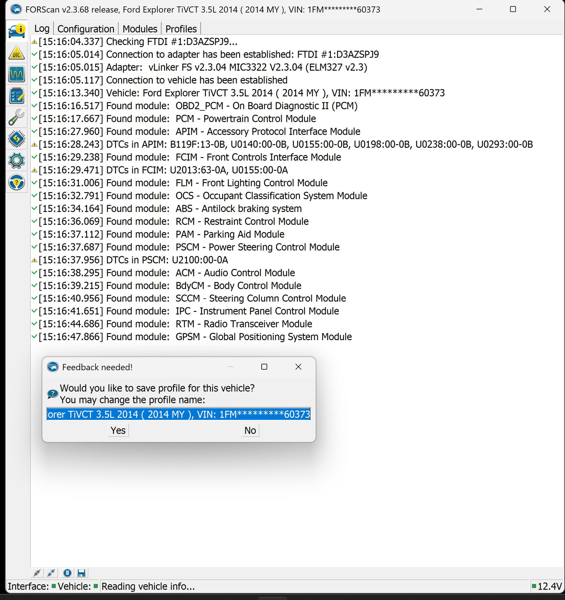Viewport: 565px width, 600px height.
Task: Click No to skip saving profile
Action: 250,430
